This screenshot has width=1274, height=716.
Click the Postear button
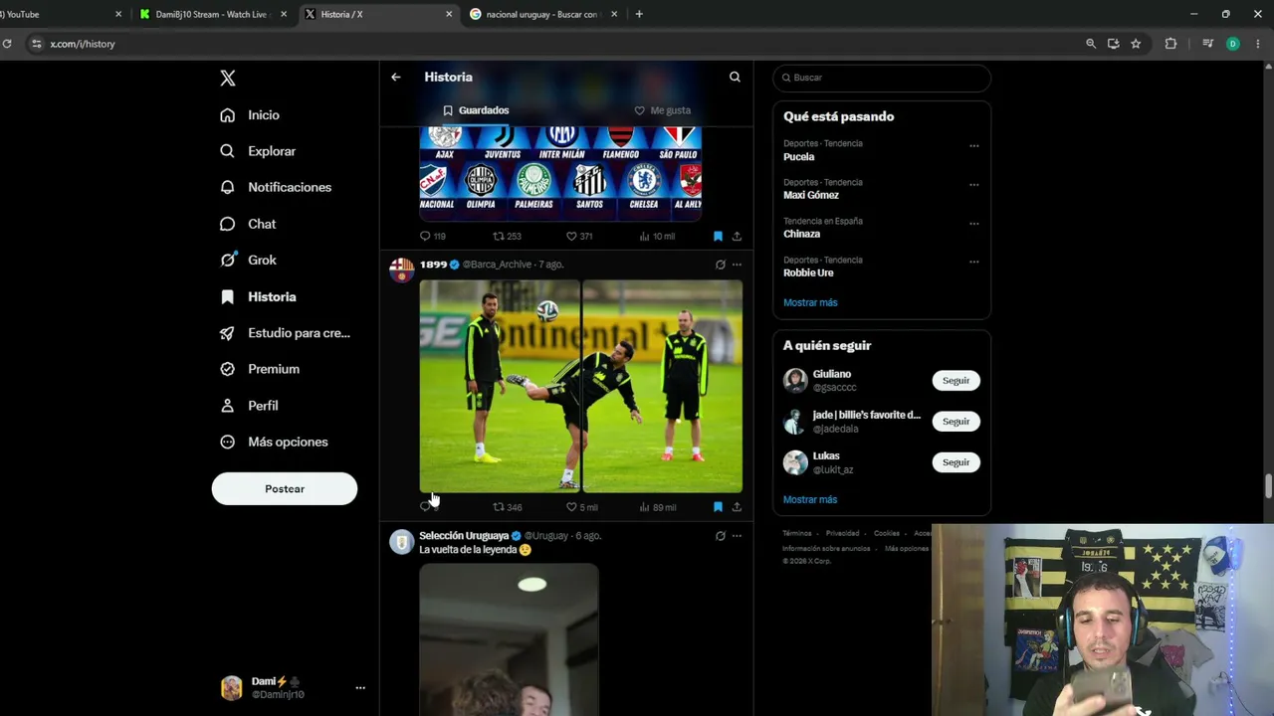click(285, 488)
